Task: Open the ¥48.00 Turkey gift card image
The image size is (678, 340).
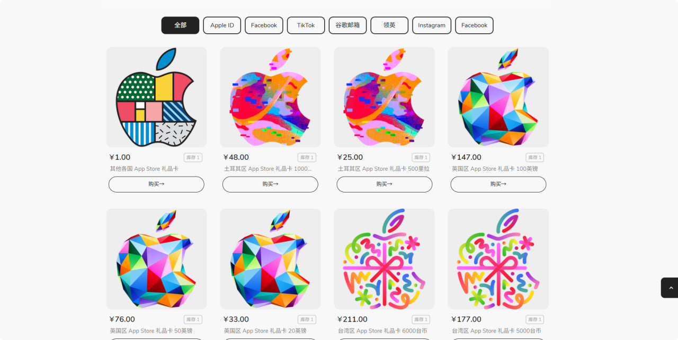Action: point(270,97)
